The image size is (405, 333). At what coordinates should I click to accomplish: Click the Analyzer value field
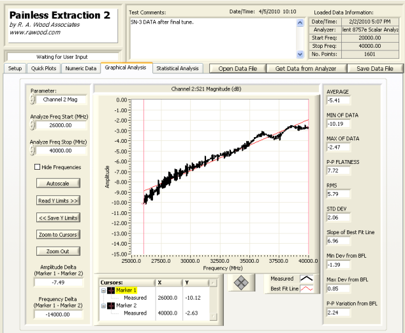click(x=370, y=30)
